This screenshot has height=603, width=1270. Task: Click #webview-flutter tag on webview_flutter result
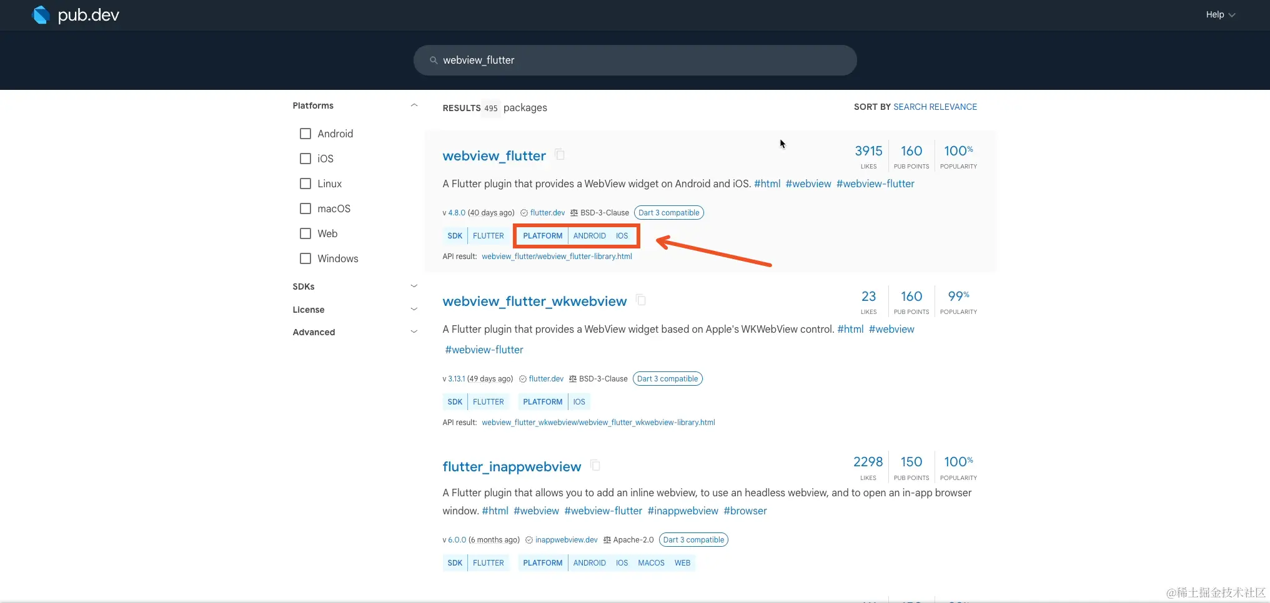coord(875,184)
